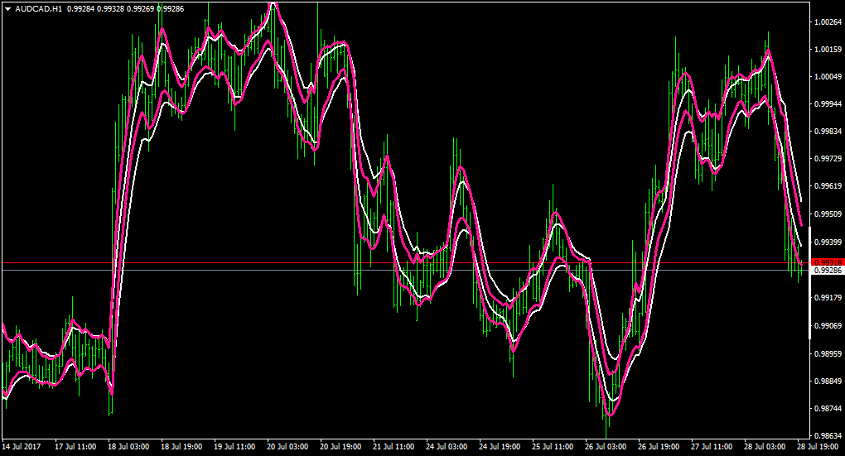Click the 0.99509 price scale value
This screenshot has width=845, height=456.
click(x=828, y=214)
